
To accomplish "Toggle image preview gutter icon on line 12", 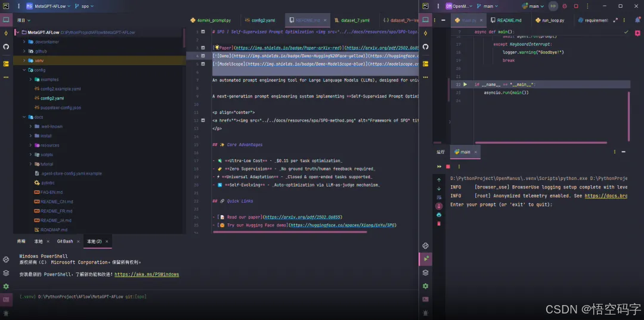I will point(203,120).
